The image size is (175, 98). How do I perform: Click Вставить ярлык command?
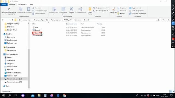pyautogui.click(x=39, y=14)
